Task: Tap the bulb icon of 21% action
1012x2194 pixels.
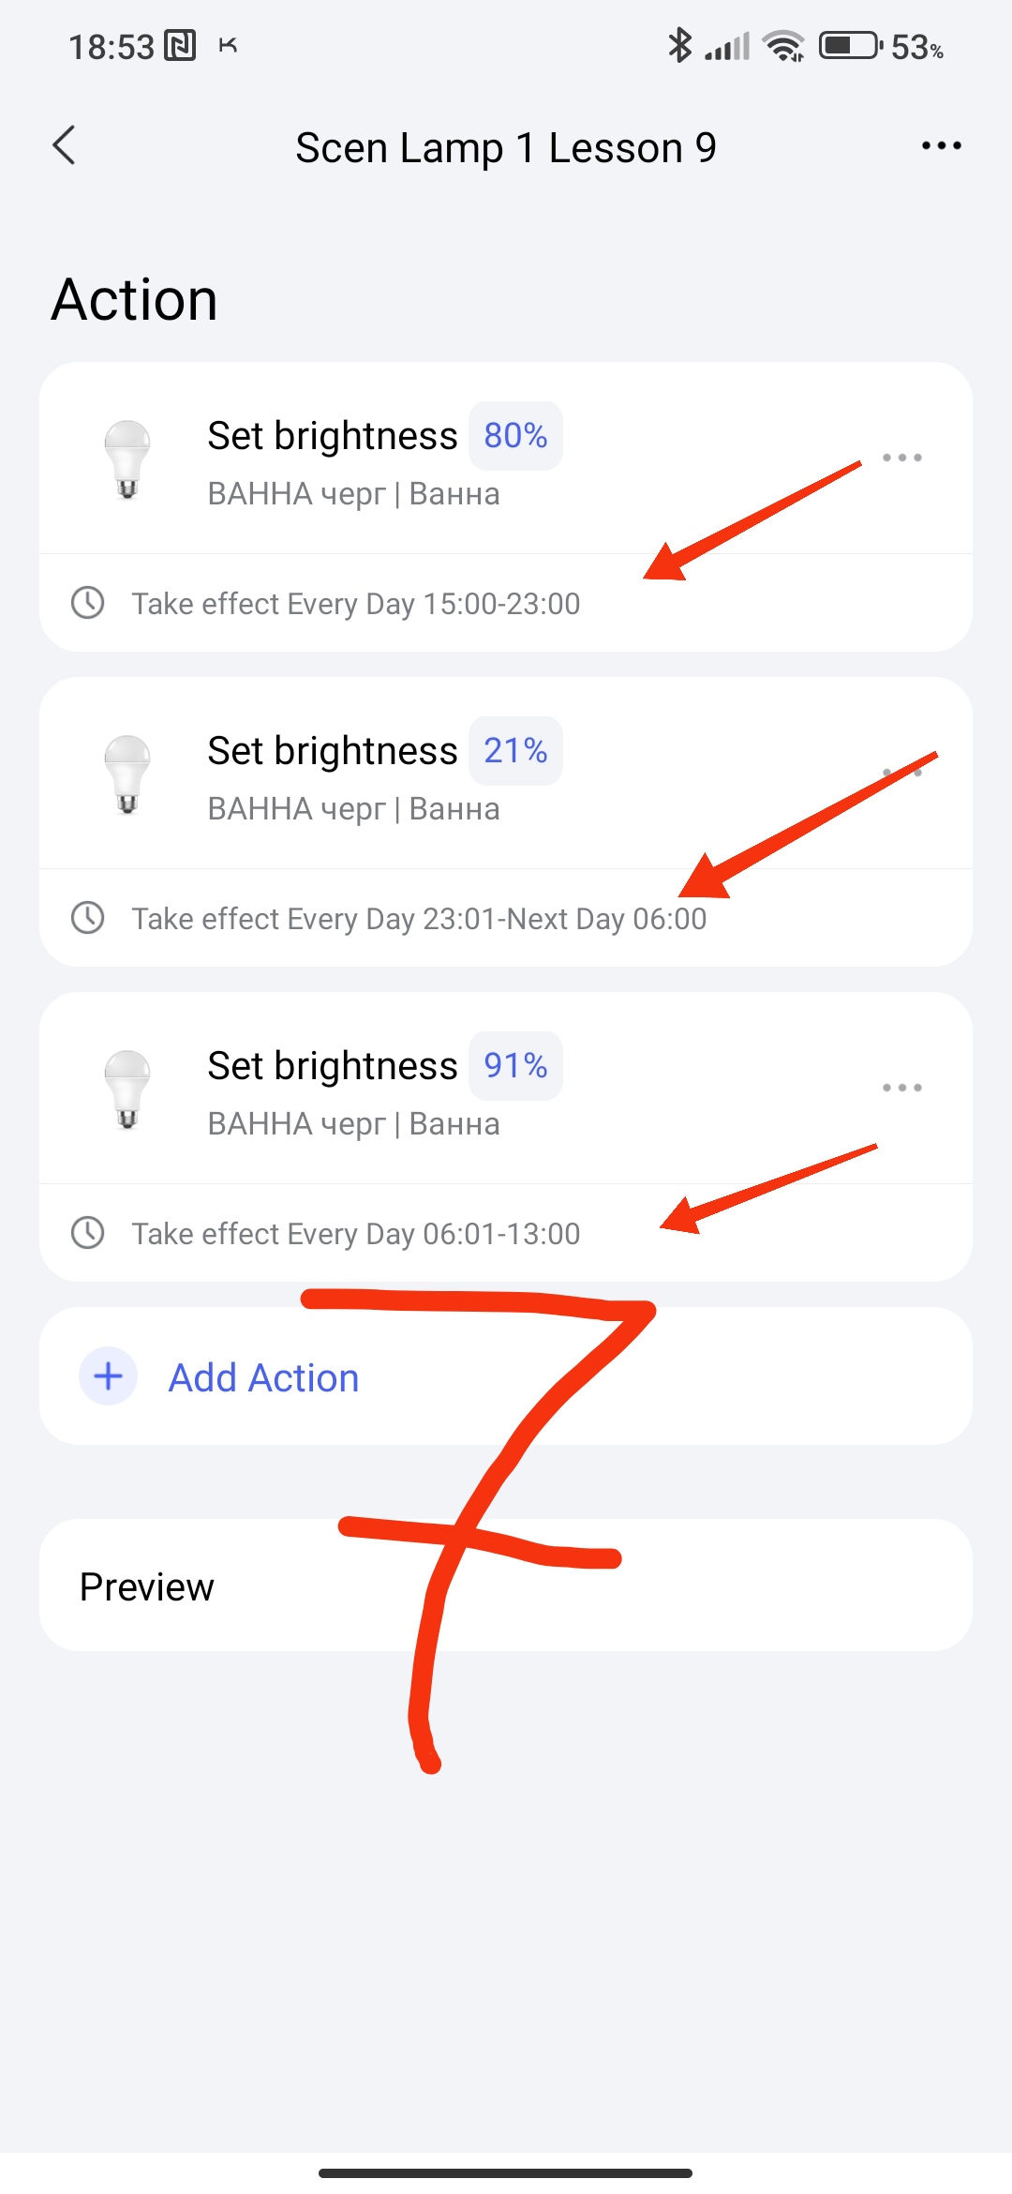Action: pos(127,774)
